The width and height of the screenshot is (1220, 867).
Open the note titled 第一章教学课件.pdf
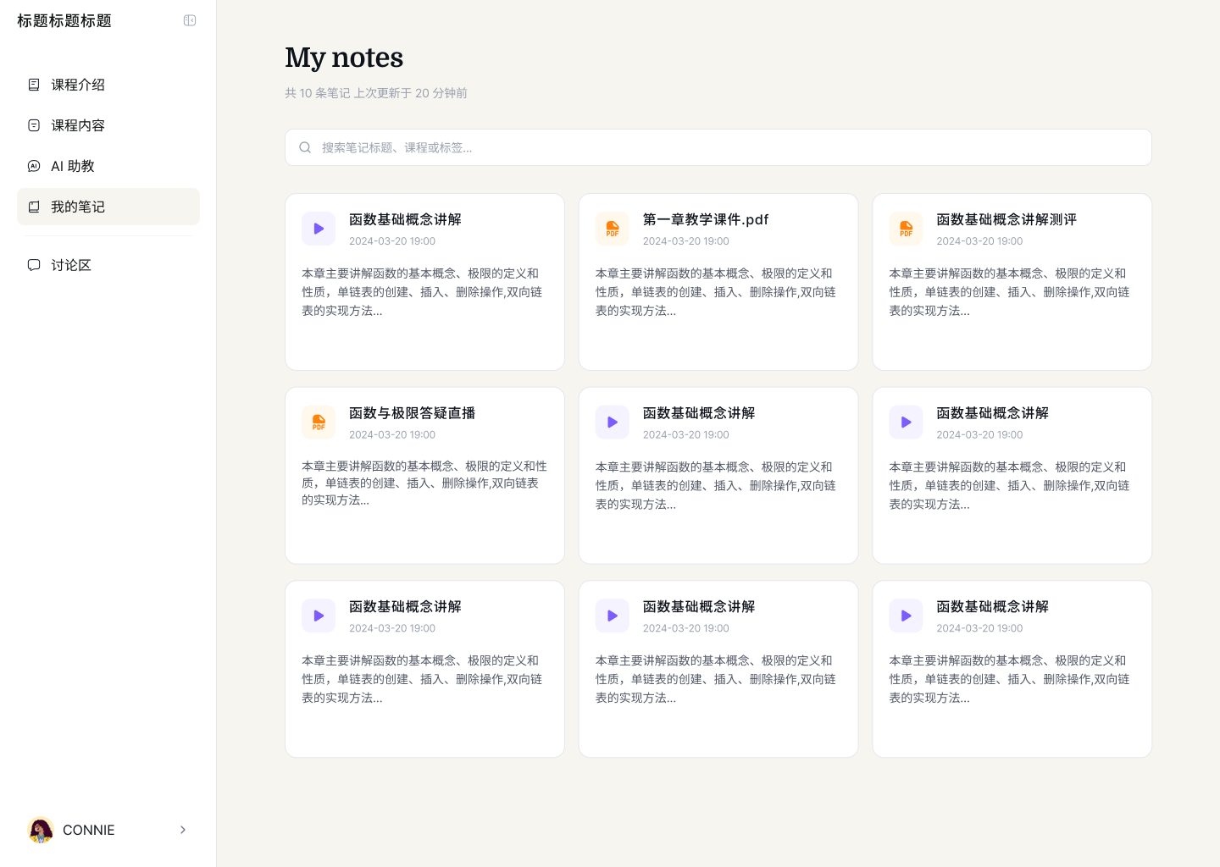[705, 219]
